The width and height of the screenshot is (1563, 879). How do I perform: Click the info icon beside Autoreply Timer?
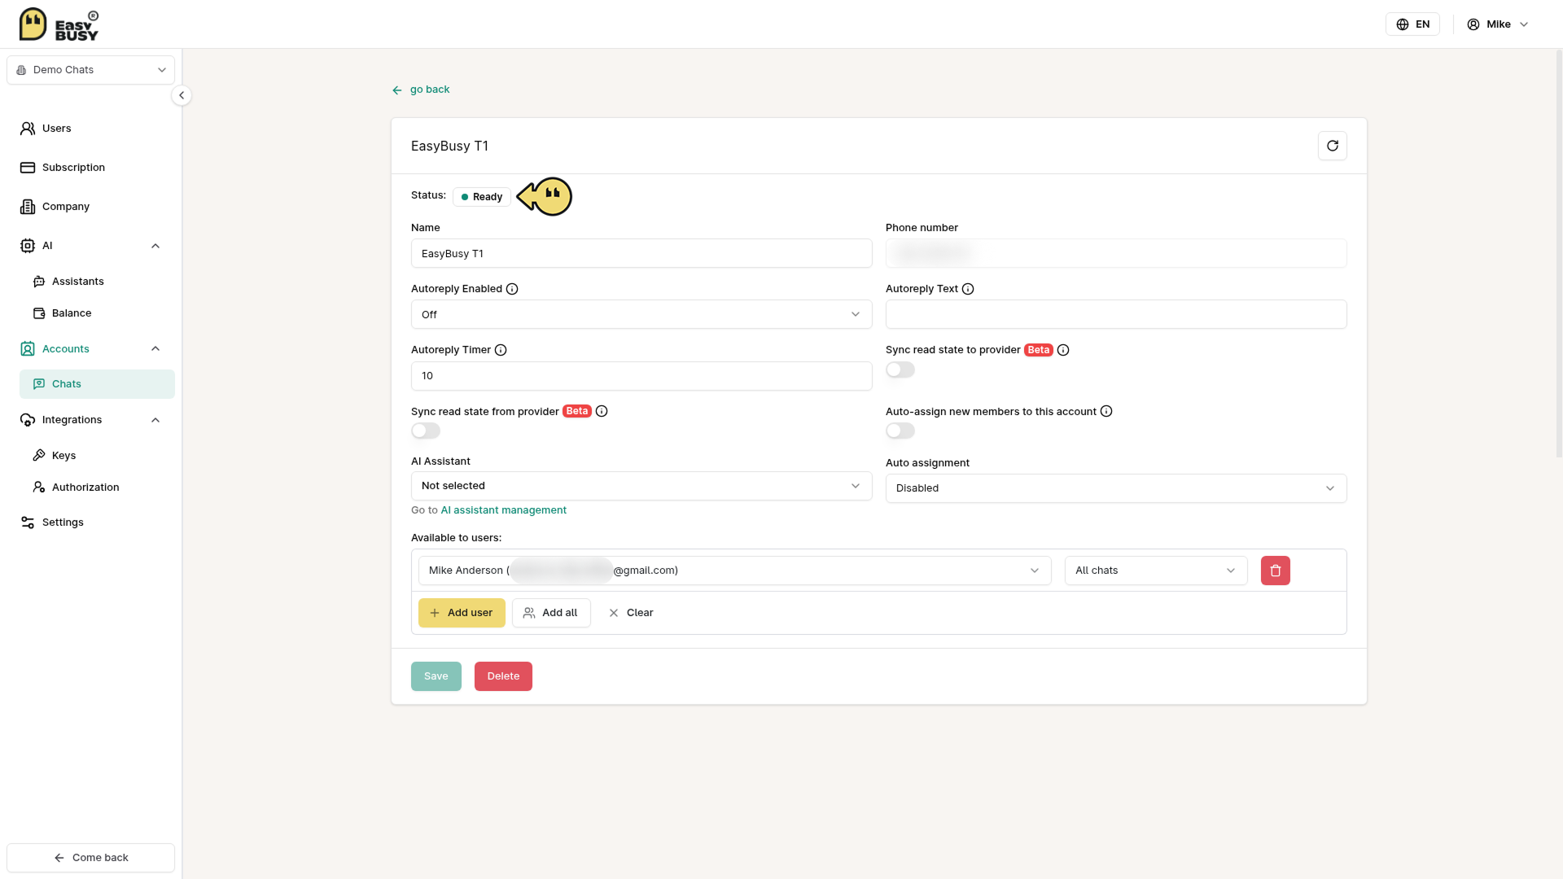pyautogui.click(x=501, y=350)
